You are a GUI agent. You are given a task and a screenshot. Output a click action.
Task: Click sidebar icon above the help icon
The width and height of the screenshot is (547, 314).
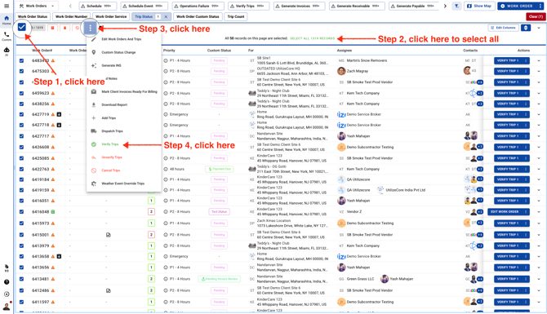7,268
